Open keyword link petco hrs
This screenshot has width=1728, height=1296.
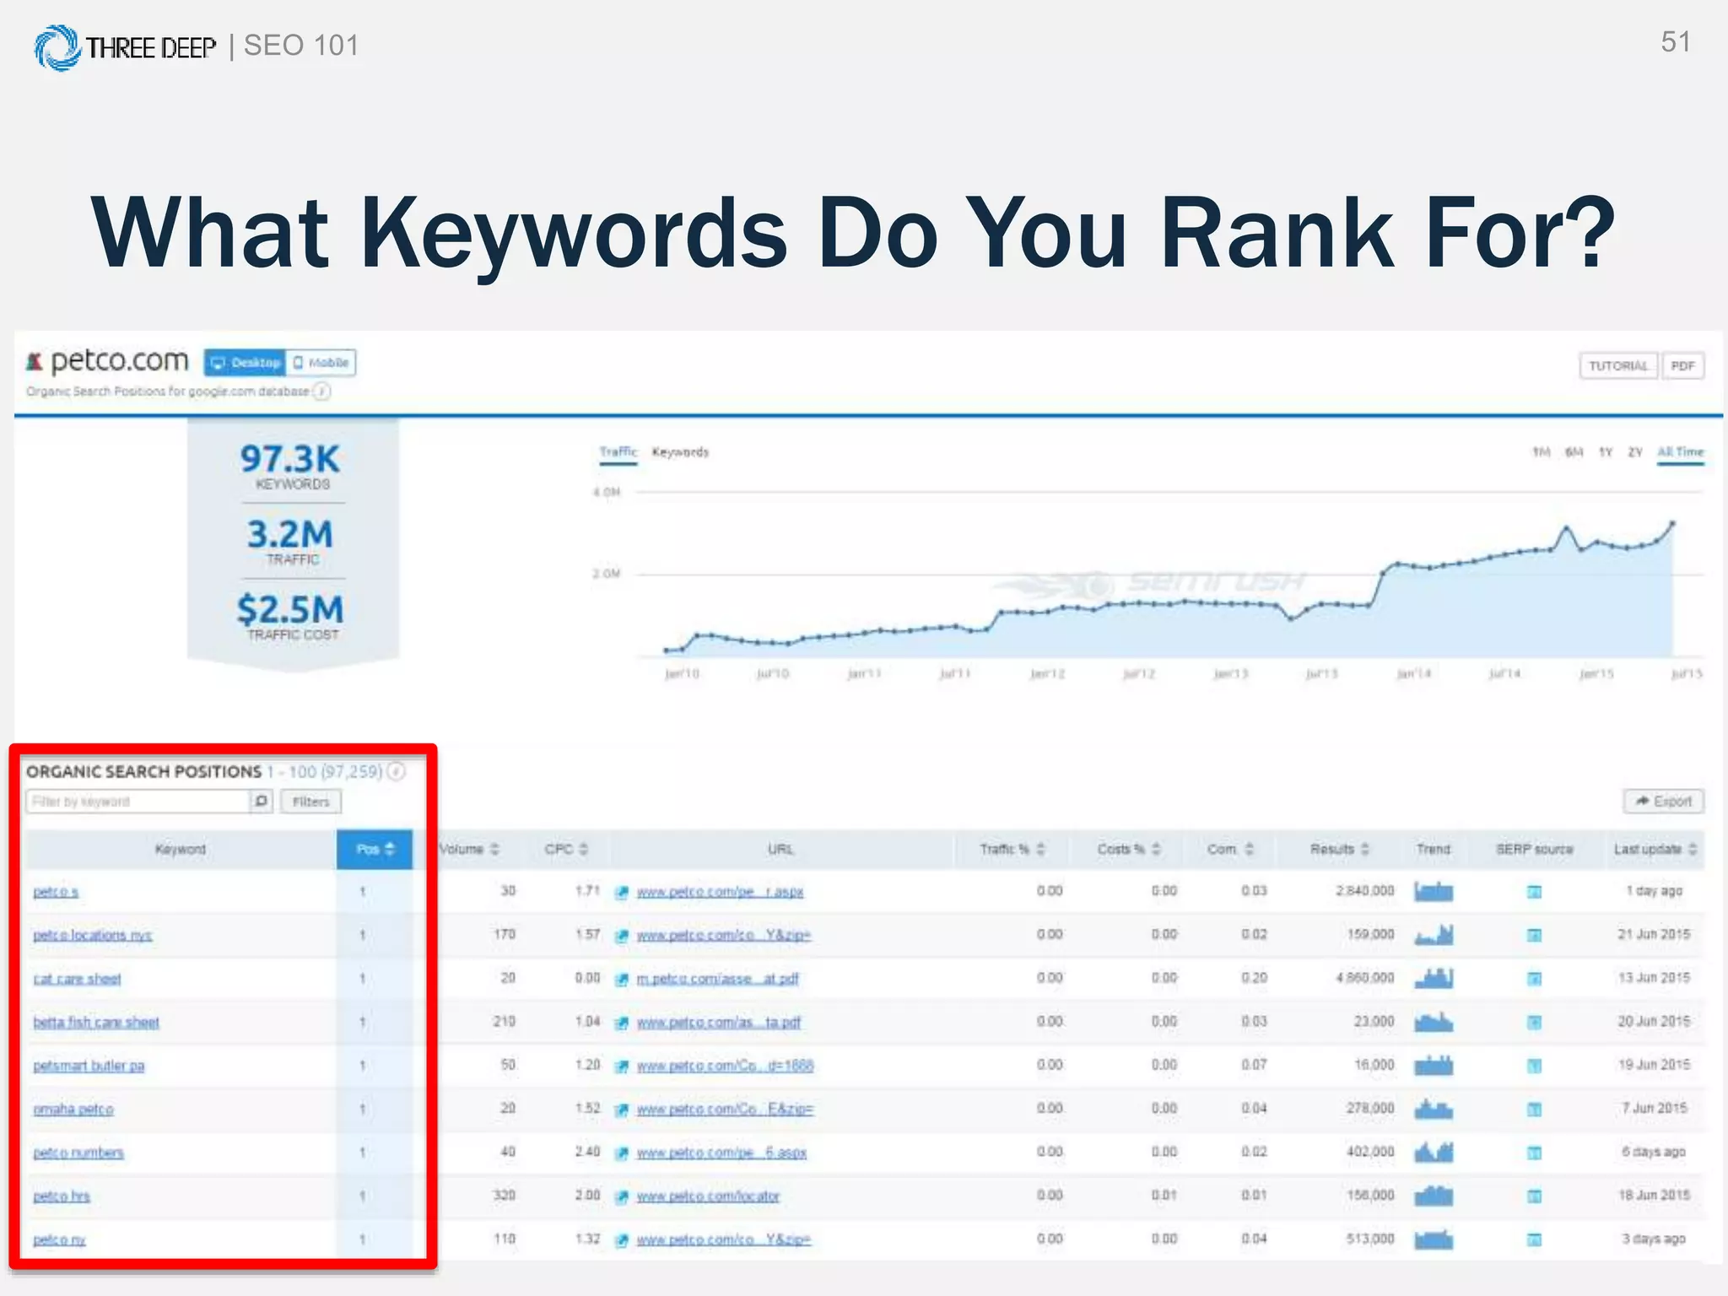(62, 1196)
